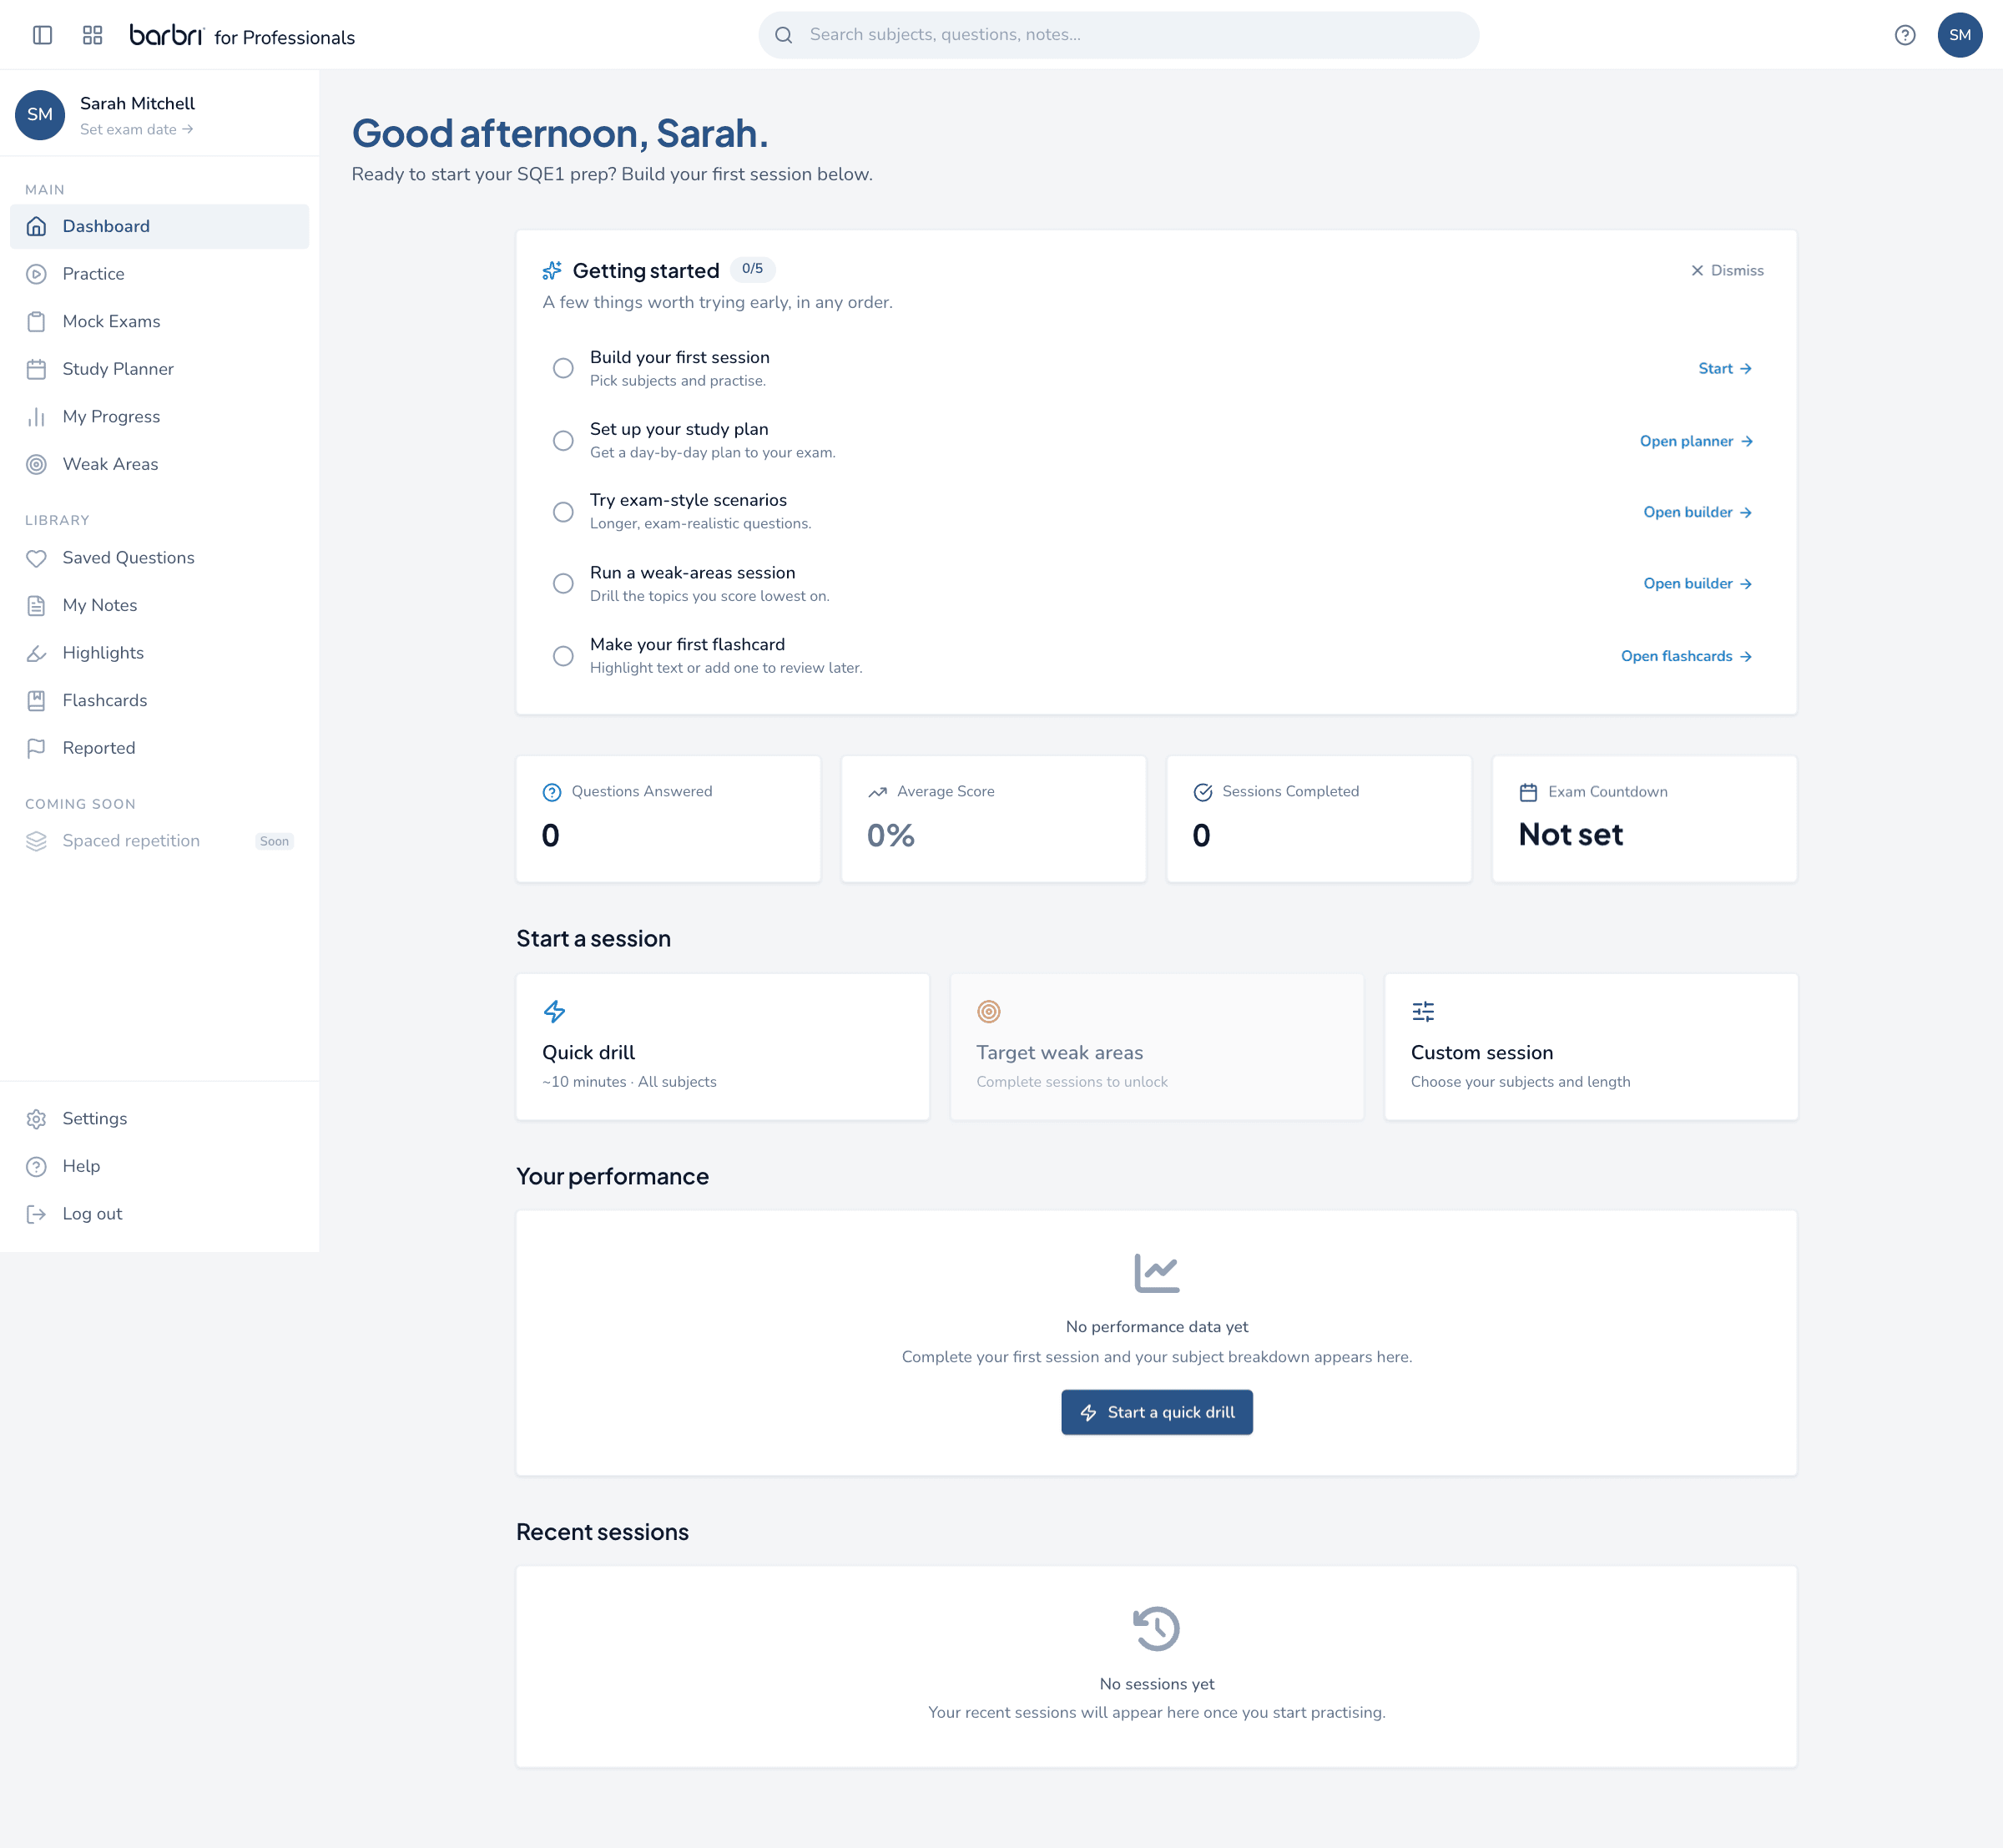Click the Average Score trend icon
This screenshot has width=2003, height=1848.
pos(877,792)
